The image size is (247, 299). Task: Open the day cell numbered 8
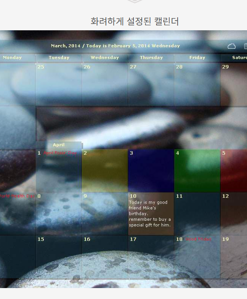[x=59, y=214]
